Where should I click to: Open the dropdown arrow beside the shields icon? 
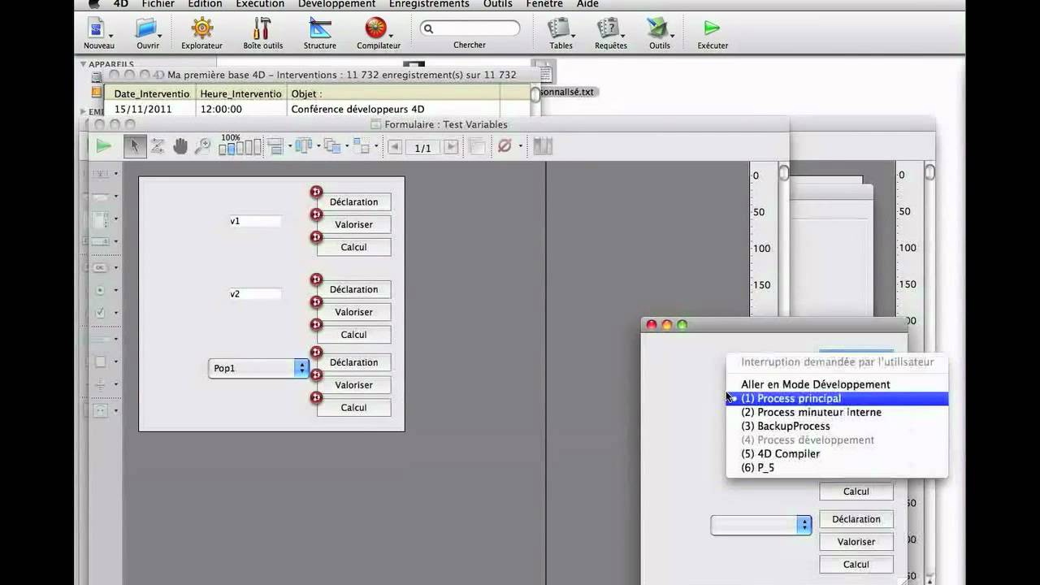[x=520, y=147]
